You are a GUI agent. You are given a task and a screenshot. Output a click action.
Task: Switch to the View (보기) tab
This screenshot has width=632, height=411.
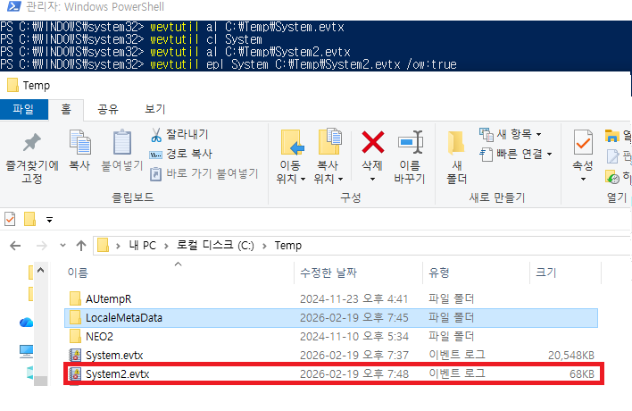click(x=155, y=109)
